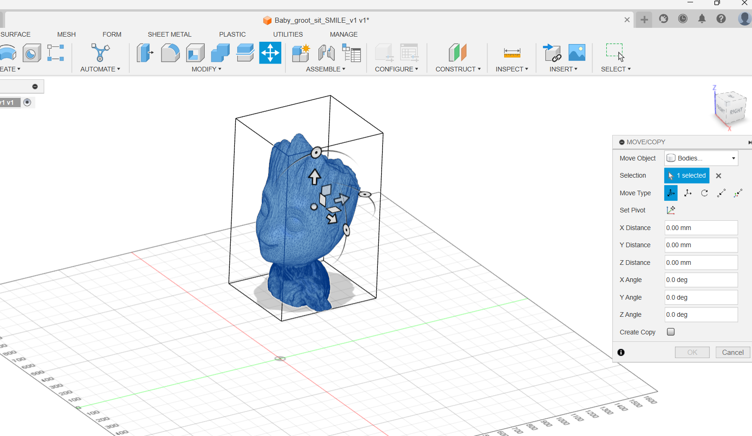752x436 pixels.
Task: Expand the CONSTRUCT dropdown menu
Action: 458,69
